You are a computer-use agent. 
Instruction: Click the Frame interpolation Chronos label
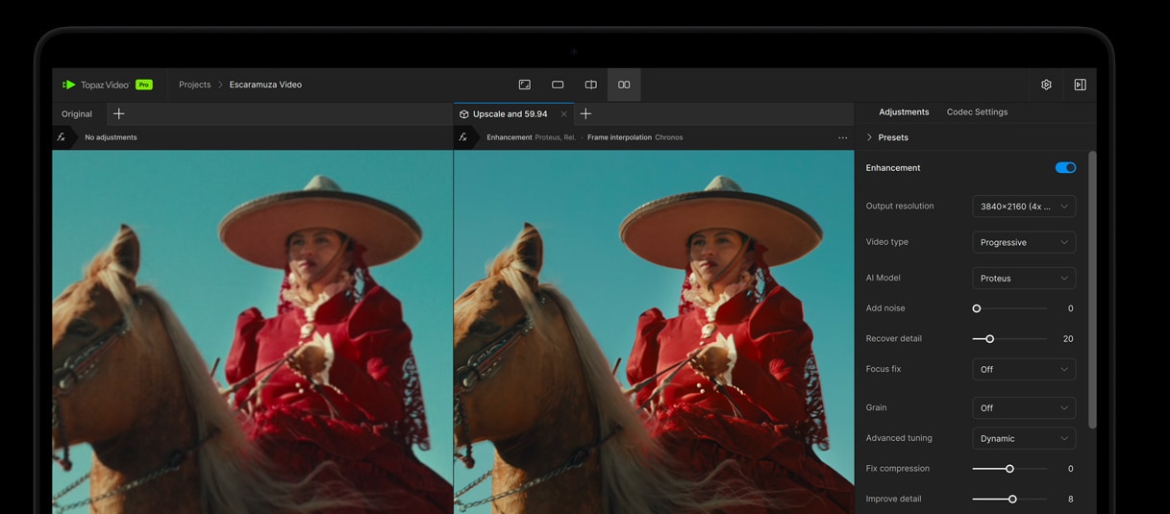point(635,137)
